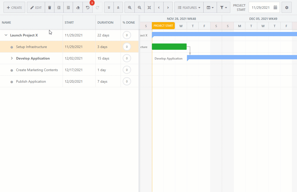Indent the selected task
The width and height of the screenshot is (297, 192).
(59, 8)
